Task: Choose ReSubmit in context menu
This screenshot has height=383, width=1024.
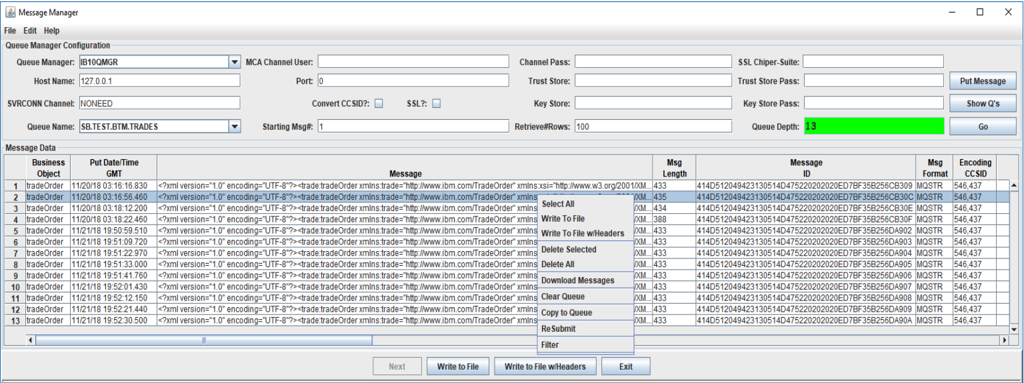Action: [x=585, y=328]
